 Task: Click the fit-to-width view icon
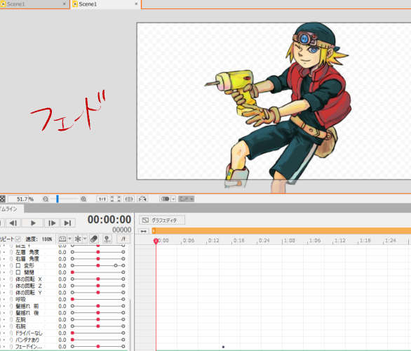129,199
